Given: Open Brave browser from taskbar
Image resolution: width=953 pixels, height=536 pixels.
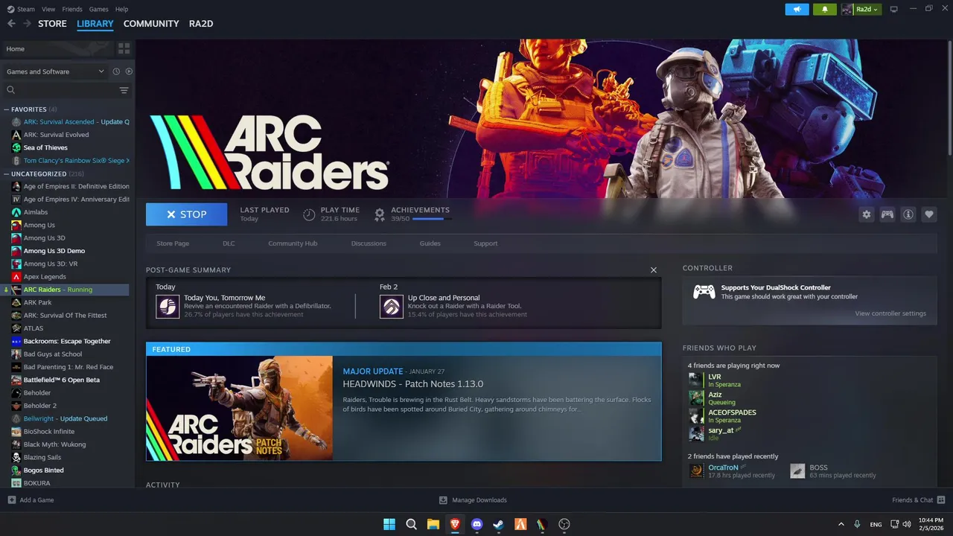Looking at the screenshot, I should tap(455, 524).
